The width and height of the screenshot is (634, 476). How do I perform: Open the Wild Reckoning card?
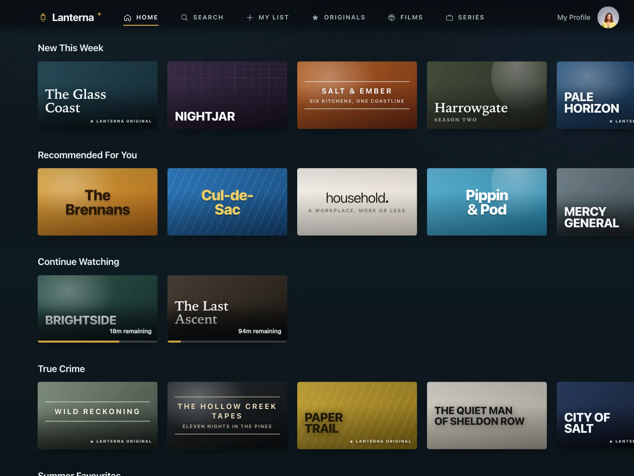pos(97,416)
